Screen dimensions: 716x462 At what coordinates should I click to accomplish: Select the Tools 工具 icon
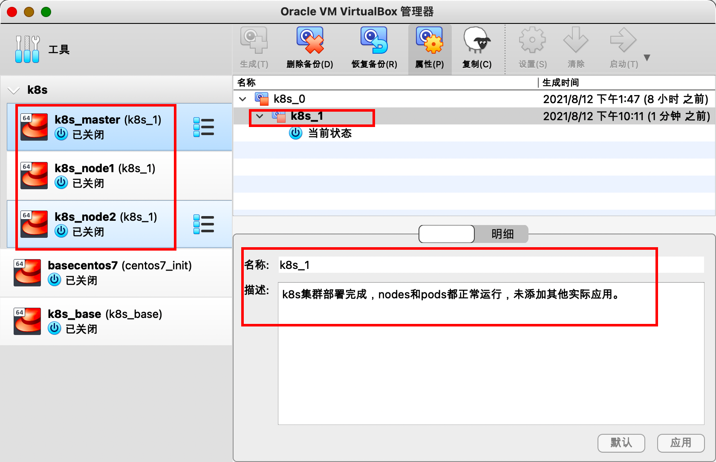[x=27, y=49]
